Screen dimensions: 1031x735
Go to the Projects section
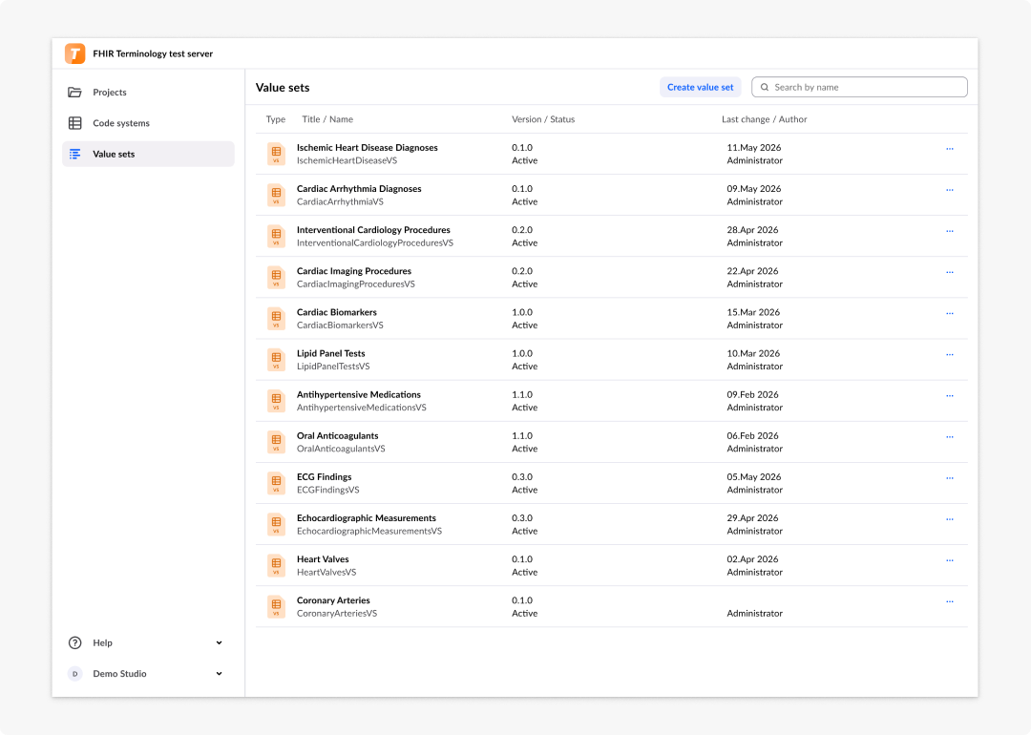(148, 92)
